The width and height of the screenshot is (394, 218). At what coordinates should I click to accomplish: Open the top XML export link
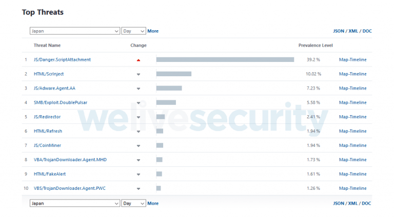pyautogui.click(x=353, y=31)
